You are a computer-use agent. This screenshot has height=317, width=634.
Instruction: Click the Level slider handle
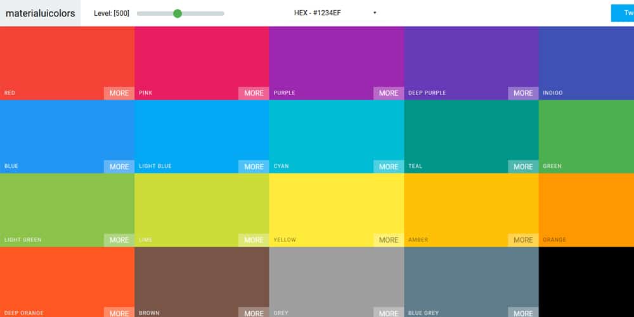click(178, 13)
